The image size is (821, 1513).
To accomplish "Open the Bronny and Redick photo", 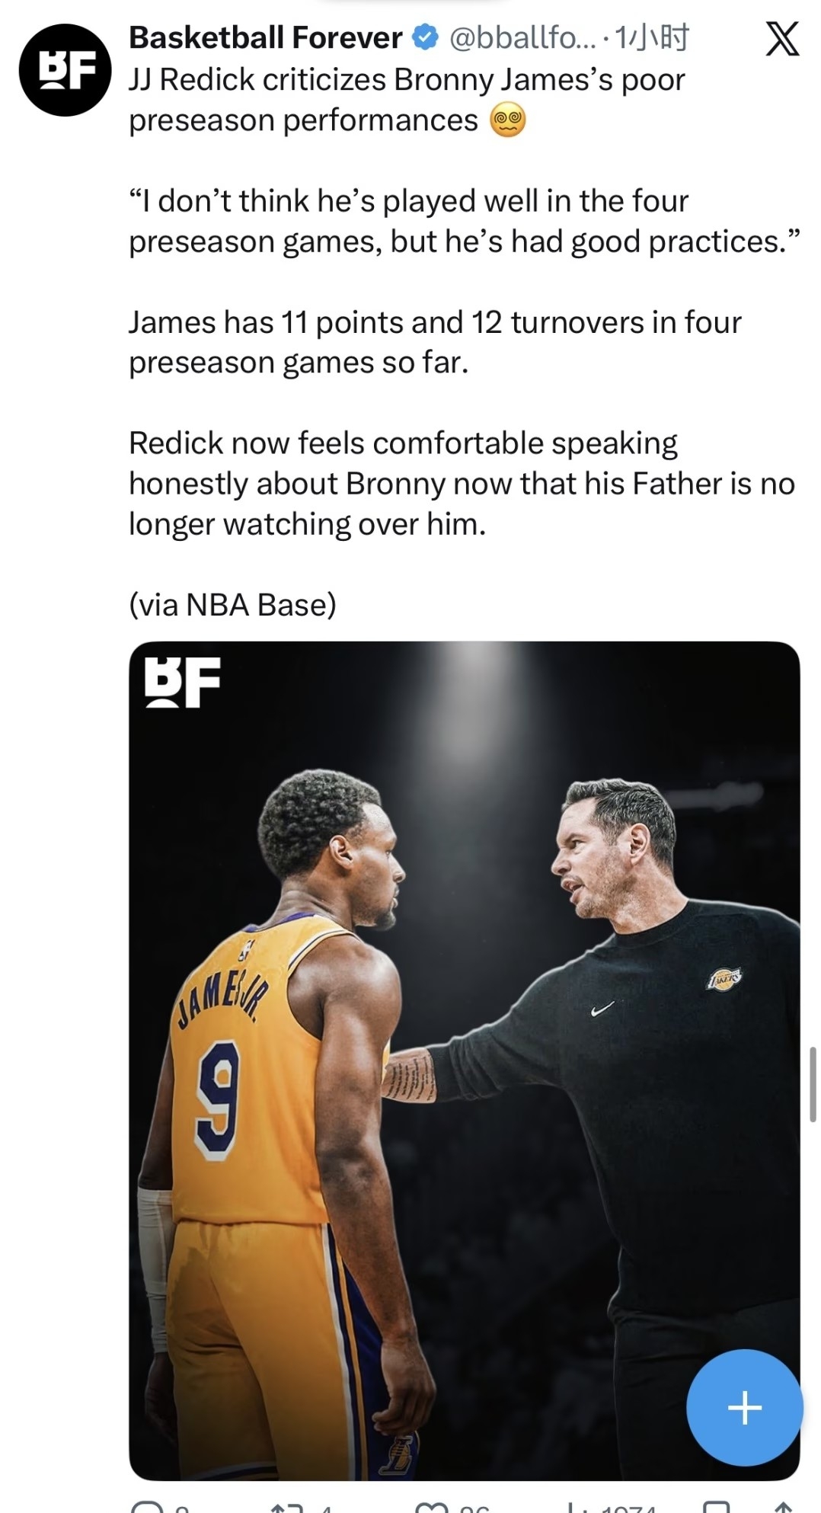I will point(465,1060).
